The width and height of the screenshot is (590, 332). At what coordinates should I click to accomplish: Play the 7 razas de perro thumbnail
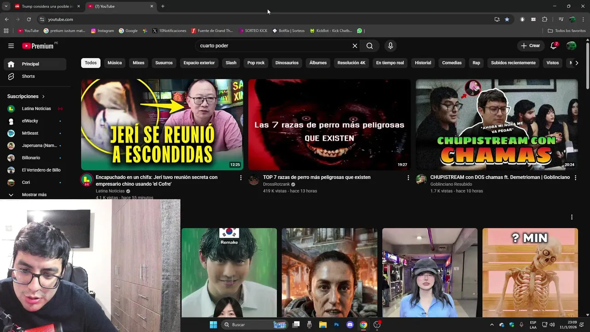tap(329, 125)
